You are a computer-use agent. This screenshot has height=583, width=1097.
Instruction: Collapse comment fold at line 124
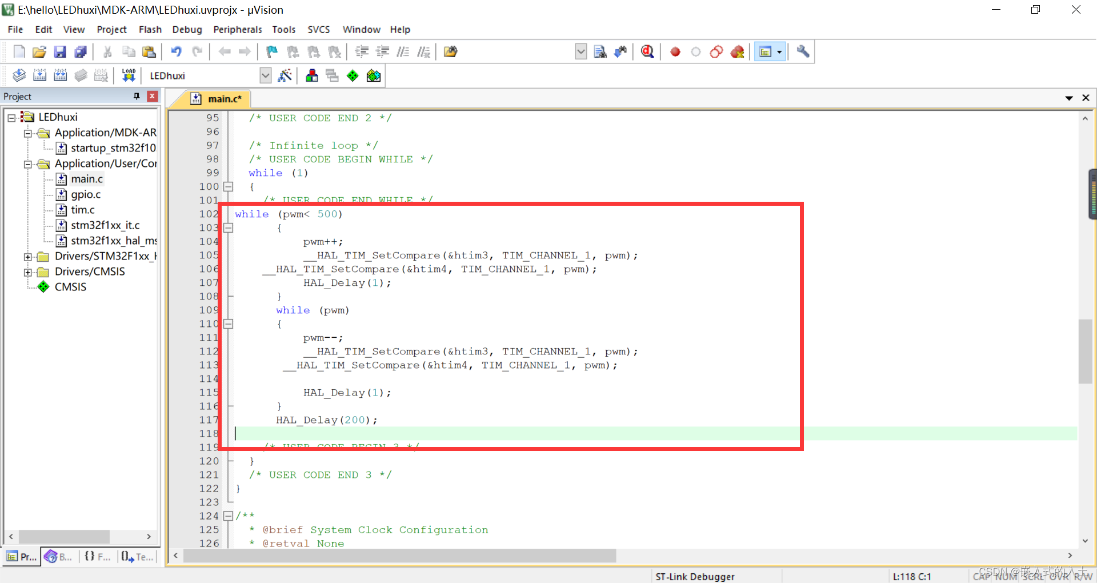(x=228, y=516)
